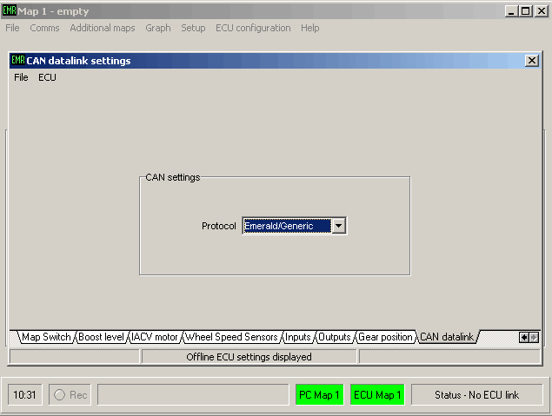Screen dimensions: 552x416
Task: Click the Status - No ECU link panel
Action: coord(476,395)
